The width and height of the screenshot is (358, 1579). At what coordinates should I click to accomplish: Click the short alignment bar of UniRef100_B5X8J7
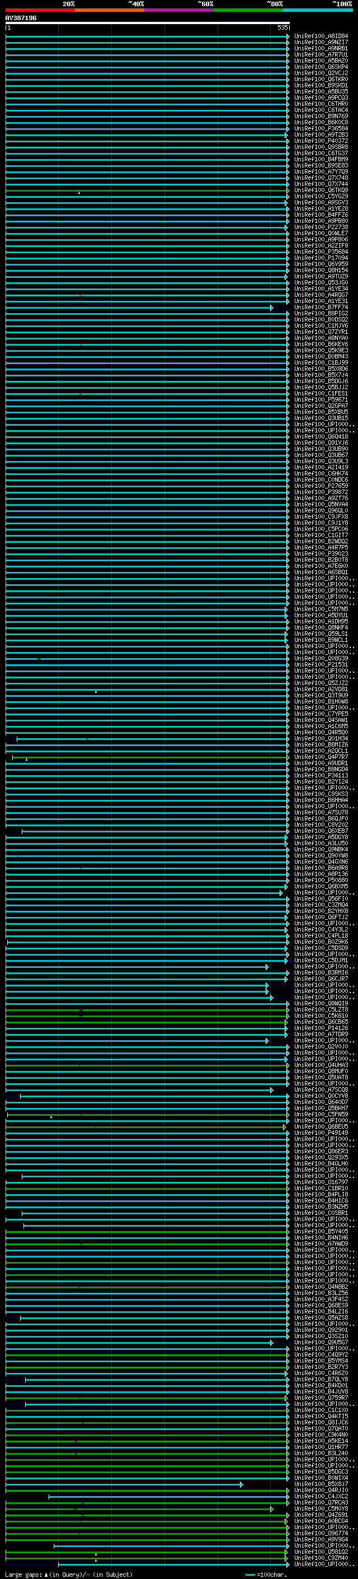[124, 1484]
